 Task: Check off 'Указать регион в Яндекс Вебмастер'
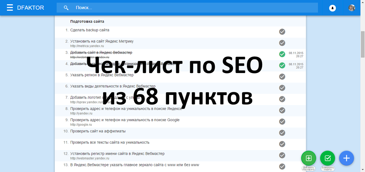[x=282, y=76]
